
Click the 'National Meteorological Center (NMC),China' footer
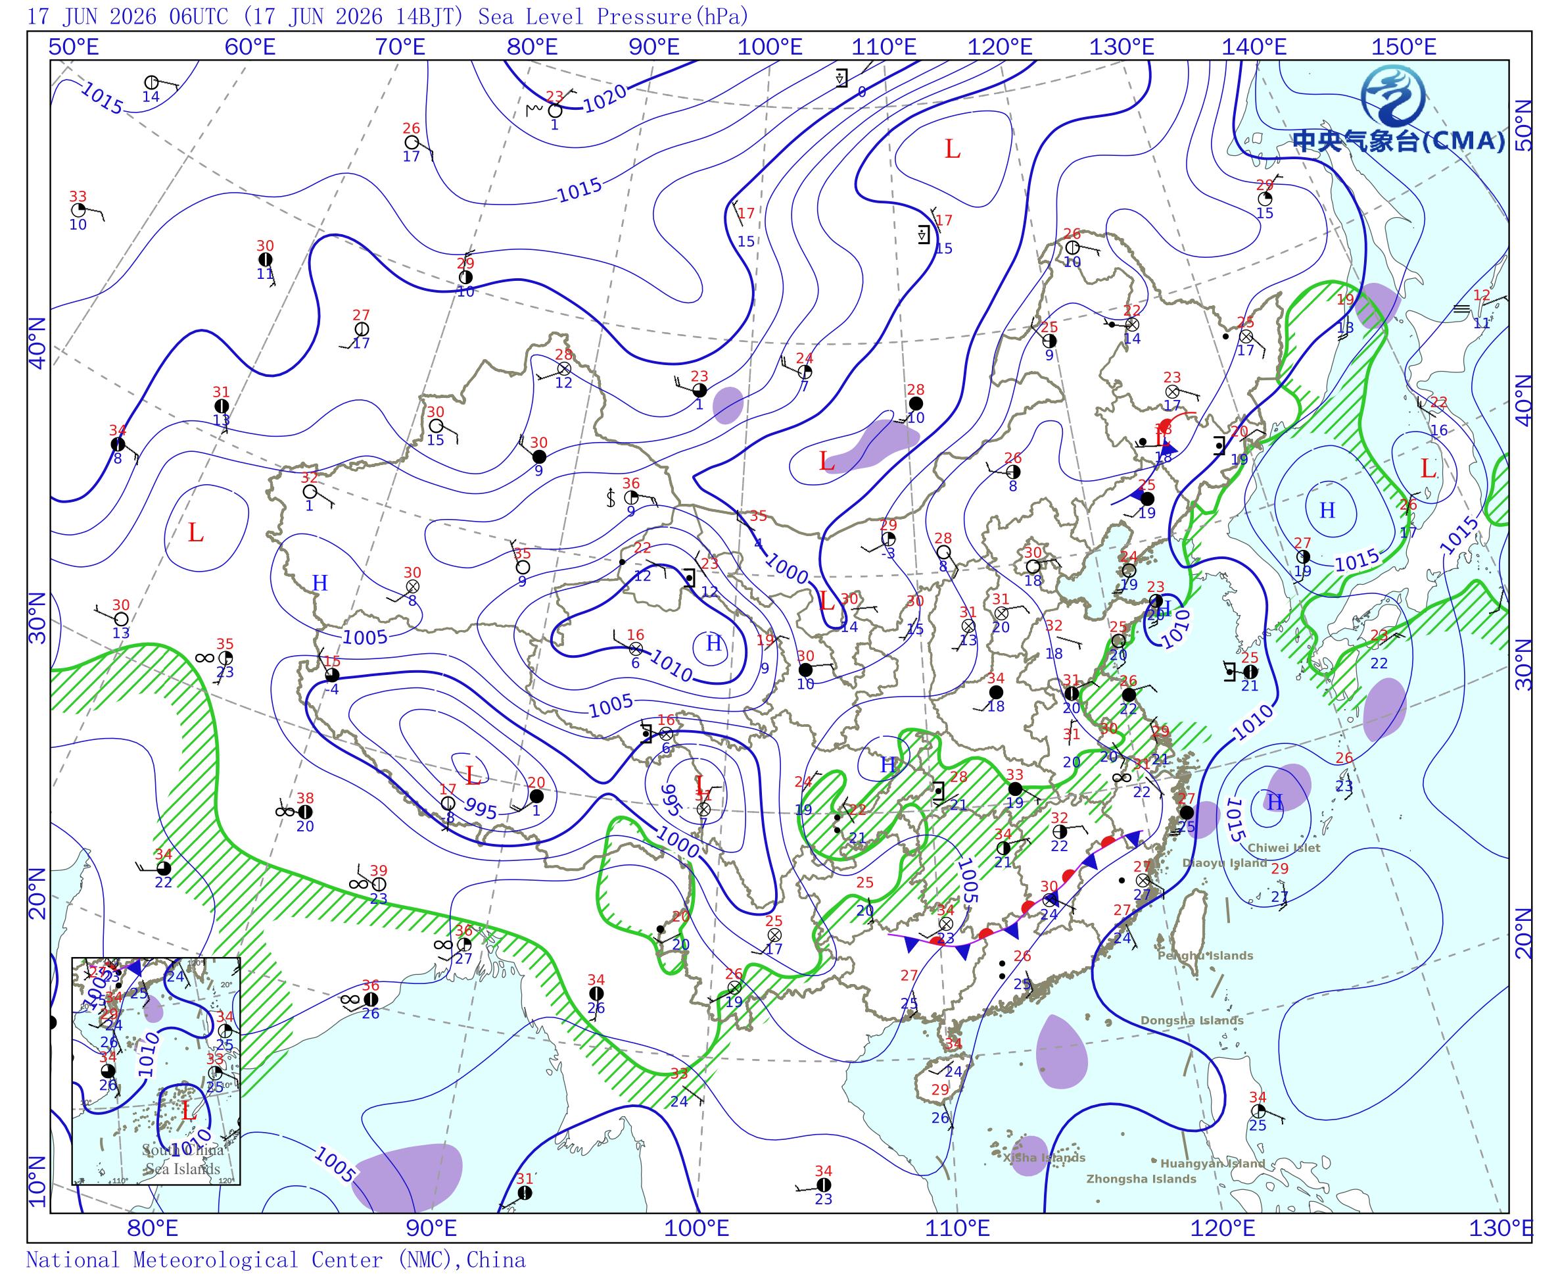(x=276, y=1259)
